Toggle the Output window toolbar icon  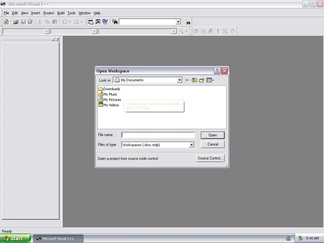coord(98,22)
